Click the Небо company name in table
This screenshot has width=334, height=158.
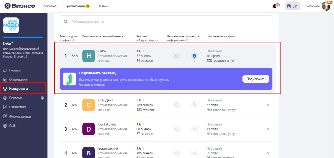tap(102, 51)
